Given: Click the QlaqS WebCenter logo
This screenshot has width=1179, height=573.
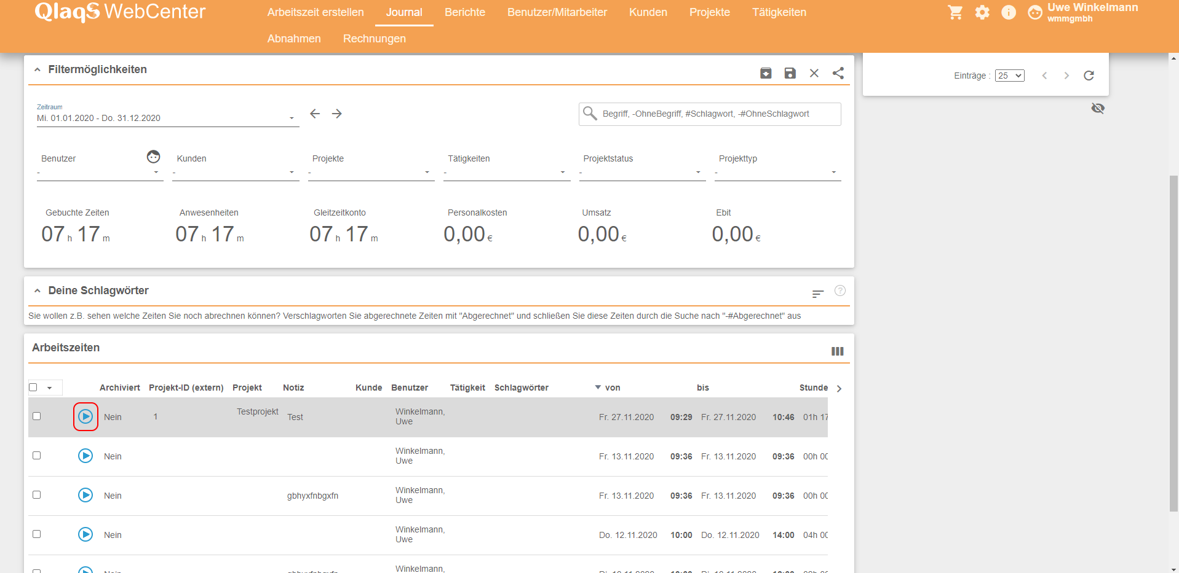Looking at the screenshot, I should pos(120,12).
